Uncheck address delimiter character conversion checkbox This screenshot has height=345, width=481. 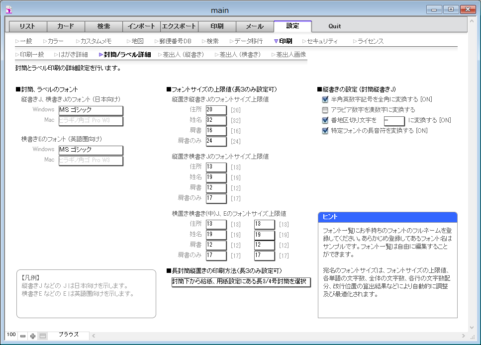pos(325,120)
